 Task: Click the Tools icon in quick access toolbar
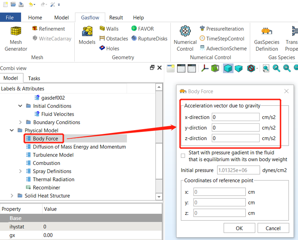pyautogui.click(x=53, y=4)
